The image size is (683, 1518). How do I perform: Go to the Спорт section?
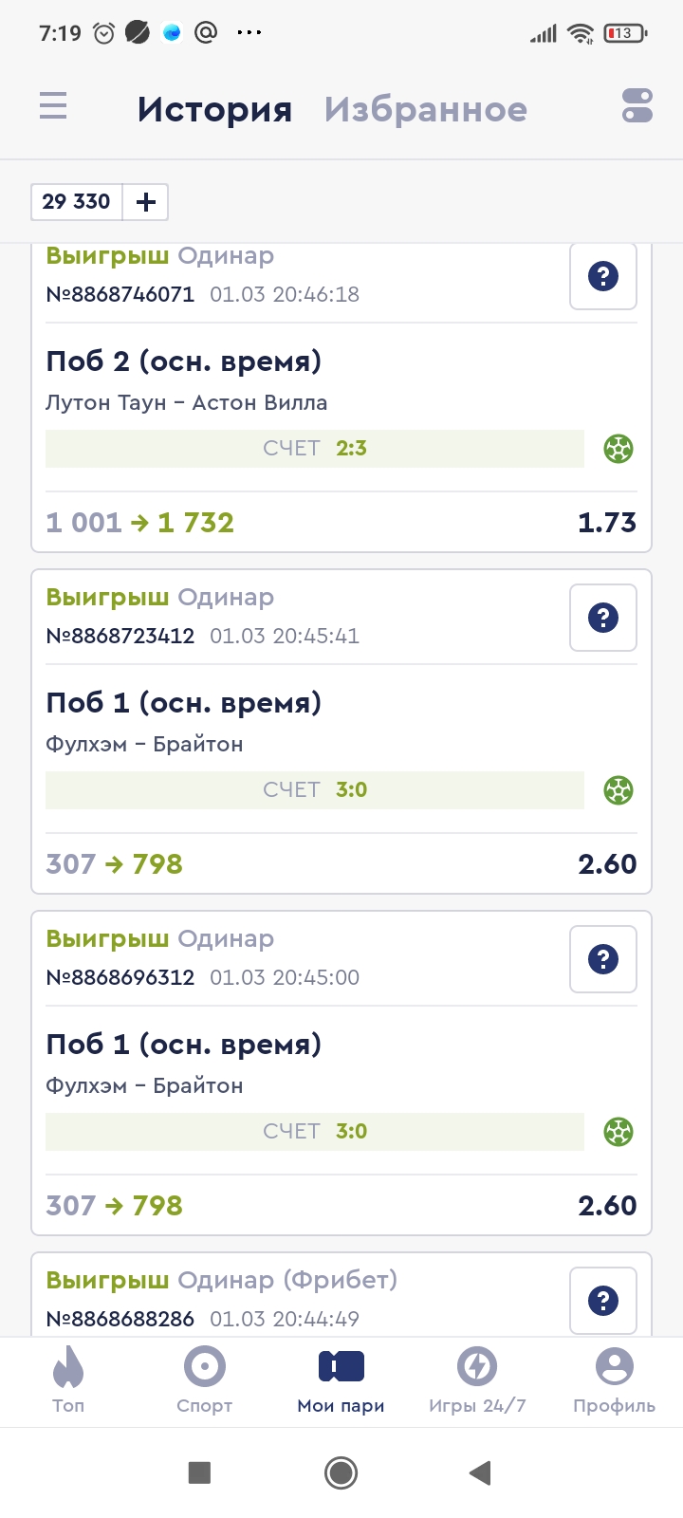[205, 1379]
